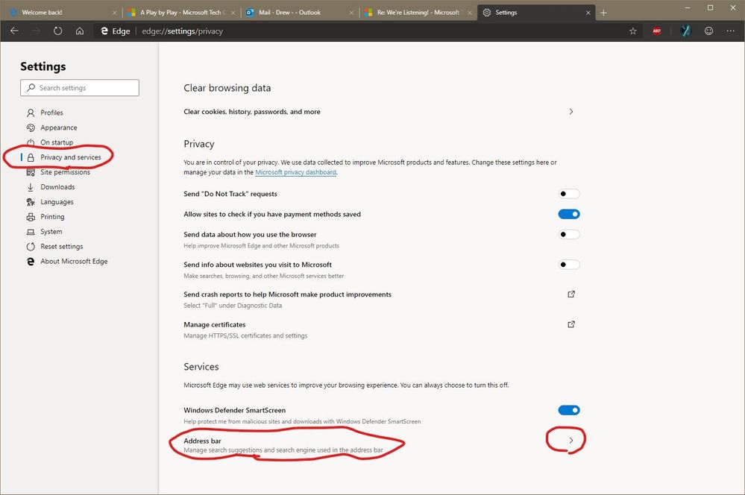Click the Profiles person icon in the sidebar
This screenshot has width=745, height=495.
click(31, 113)
